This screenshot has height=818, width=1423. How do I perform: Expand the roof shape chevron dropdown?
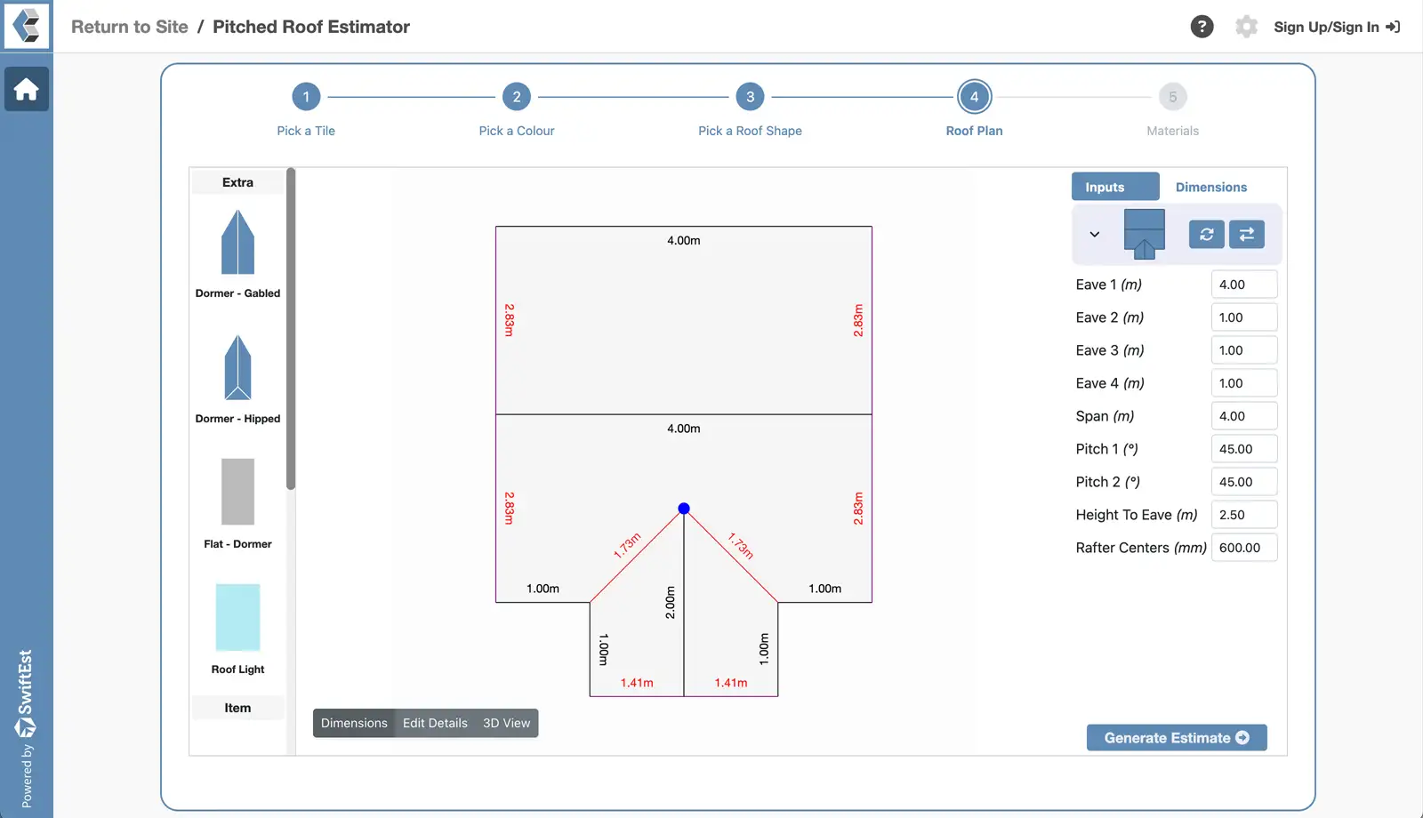1095,235
